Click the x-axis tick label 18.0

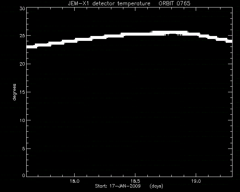tap(75, 181)
